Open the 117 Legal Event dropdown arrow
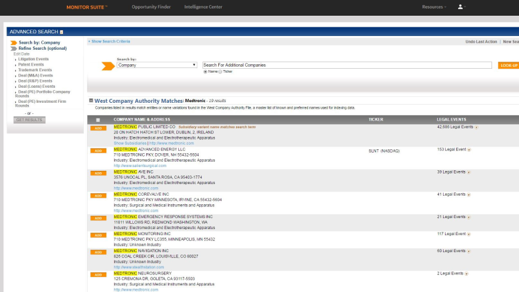 [469, 234]
